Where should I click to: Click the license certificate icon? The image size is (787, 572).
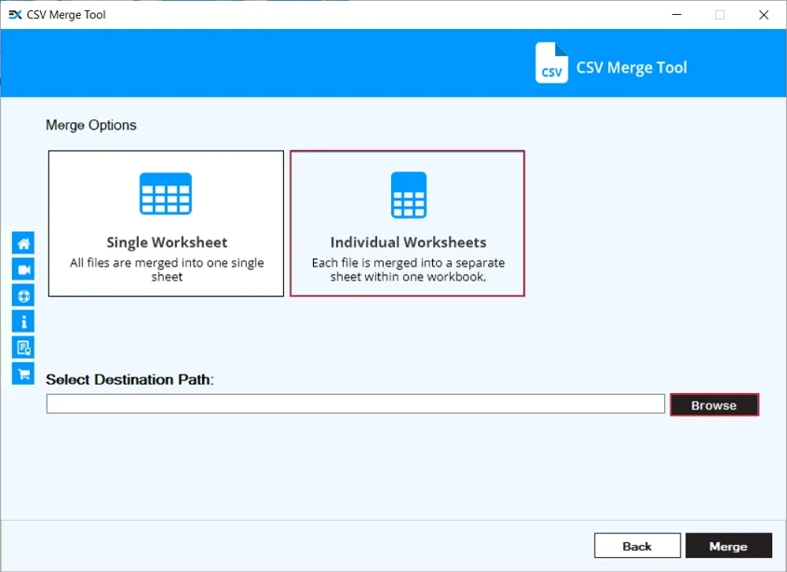pos(23,347)
